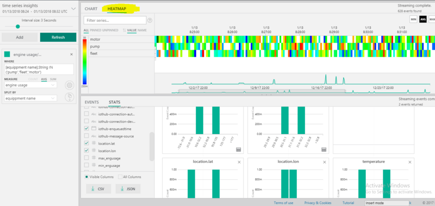Select the AVG heatmap aggregation button
435x206 pixels.
[423, 19]
